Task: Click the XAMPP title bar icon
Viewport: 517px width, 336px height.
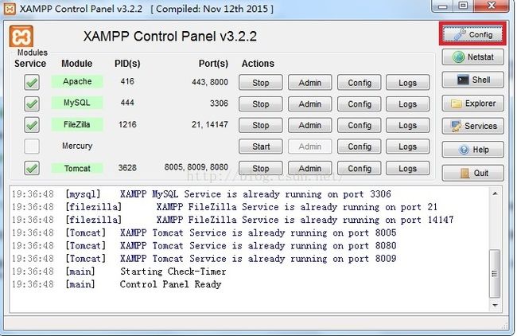Action: tap(10, 9)
